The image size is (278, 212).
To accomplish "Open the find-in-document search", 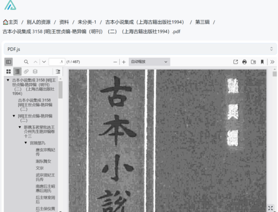I will pyautogui.click(x=26, y=62).
